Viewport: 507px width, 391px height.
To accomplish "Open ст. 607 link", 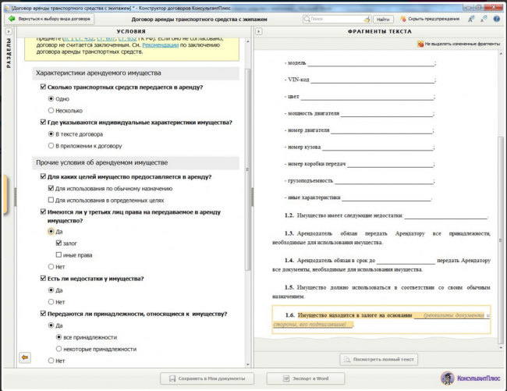I will 106,38.
